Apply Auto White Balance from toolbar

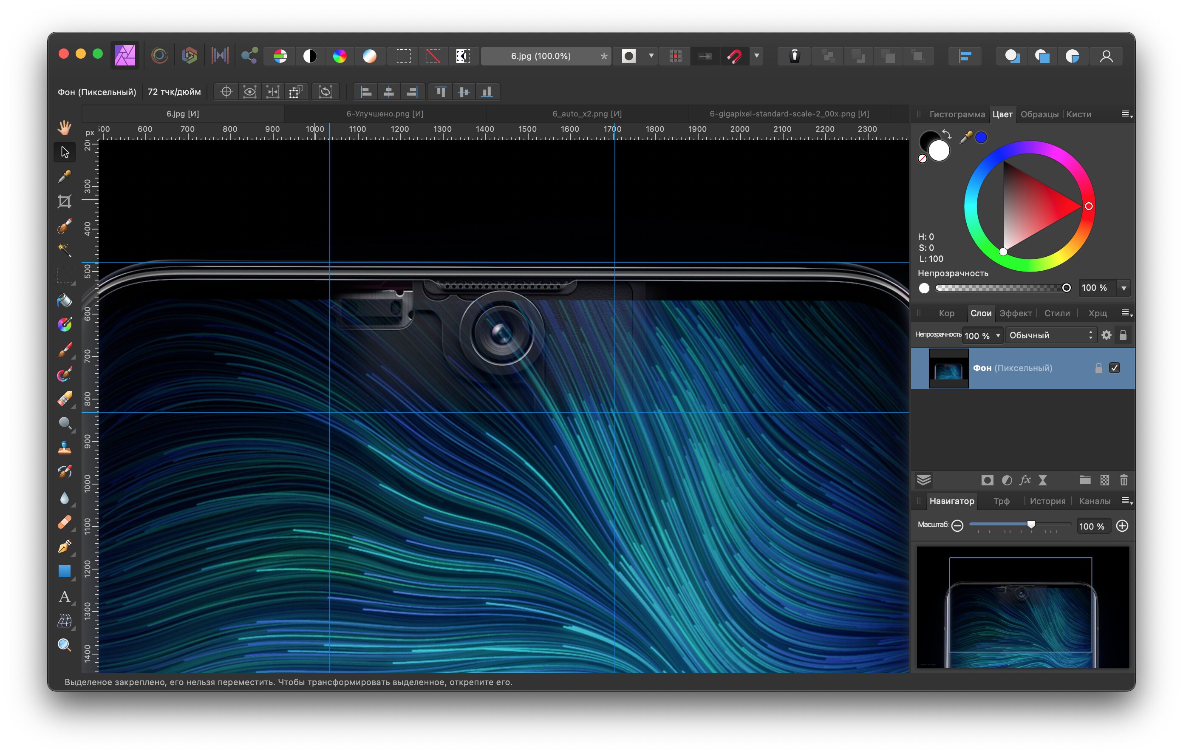click(369, 56)
